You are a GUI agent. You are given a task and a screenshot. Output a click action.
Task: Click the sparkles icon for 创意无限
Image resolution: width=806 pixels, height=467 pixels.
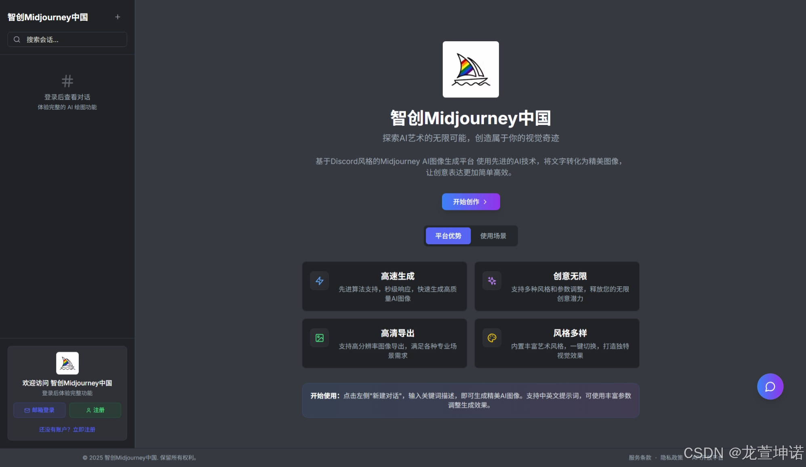tap(492, 281)
